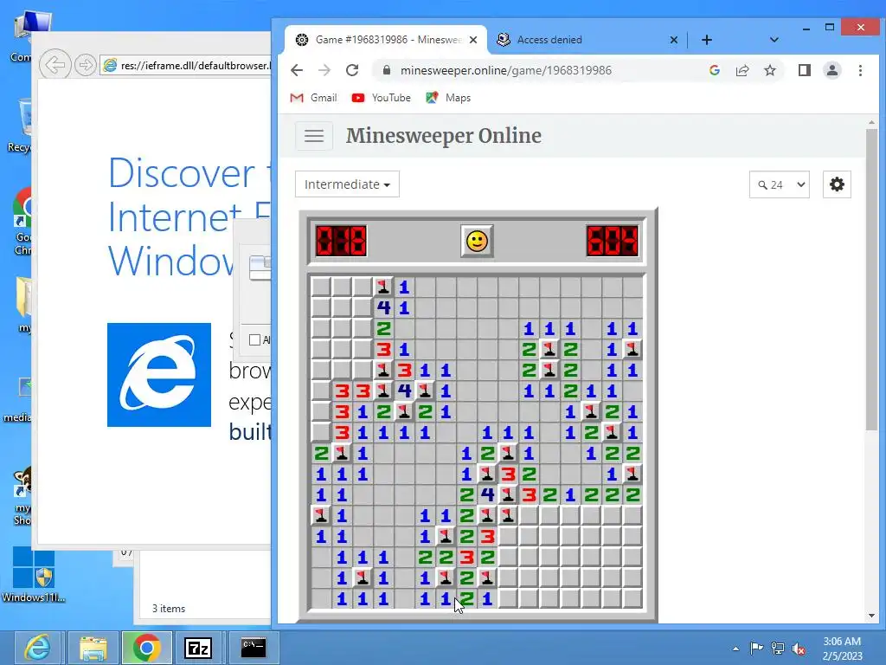Open the Gmail bookmark
This screenshot has height=665, width=886.
(x=313, y=98)
